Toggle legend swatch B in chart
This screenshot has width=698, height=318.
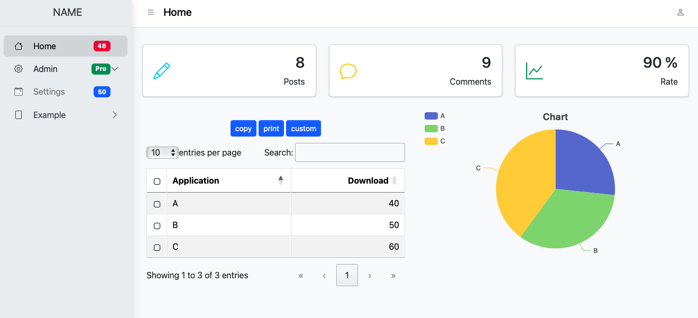pyautogui.click(x=431, y=128)
